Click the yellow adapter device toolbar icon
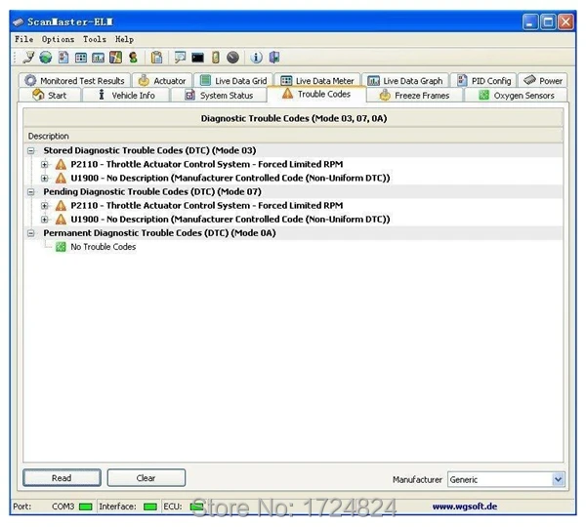The width and height of the screenshot is (586, 527). [x=216, y=58]
